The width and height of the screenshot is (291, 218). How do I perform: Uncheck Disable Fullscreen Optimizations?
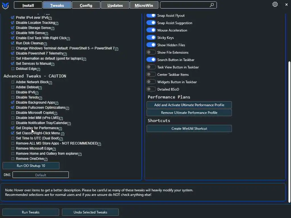tap(13, 108)
